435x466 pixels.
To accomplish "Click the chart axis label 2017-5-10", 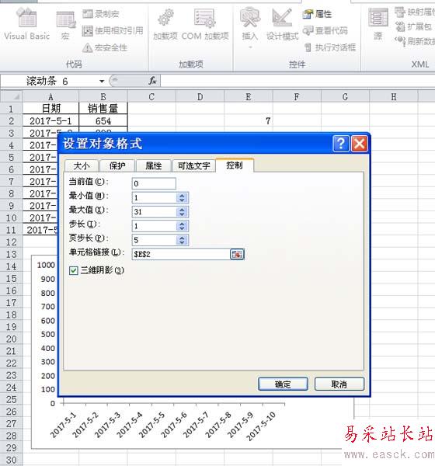I will tap(262, 426).
